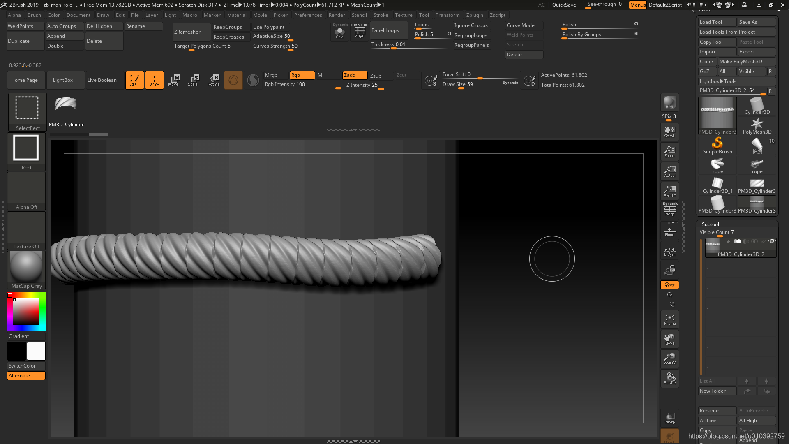Open the Stroke menu
This screenshot has width=789, height=444.
(381, 15)
